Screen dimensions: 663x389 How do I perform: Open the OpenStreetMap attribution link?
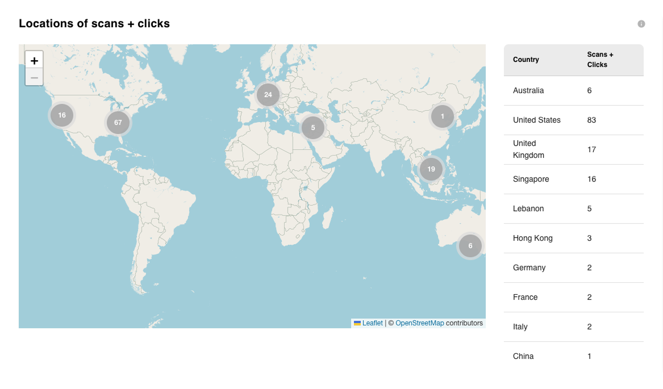(x=419, y=323)
